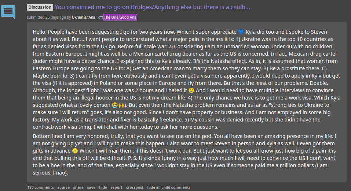Report this post

[x=117, y=187]
